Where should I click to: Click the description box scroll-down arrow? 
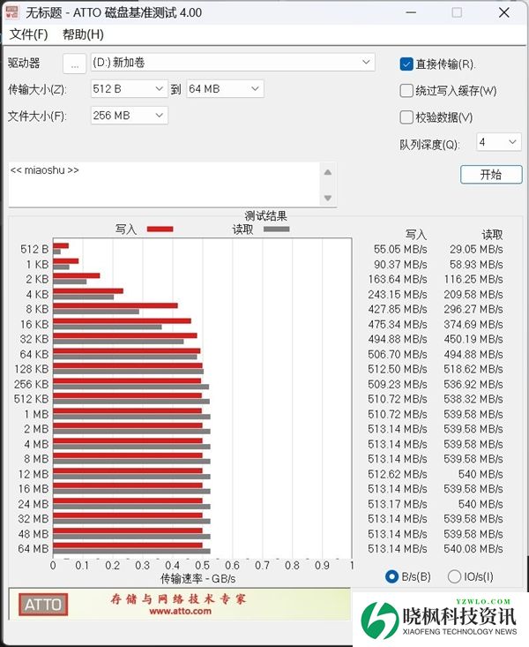coord(328,198)
